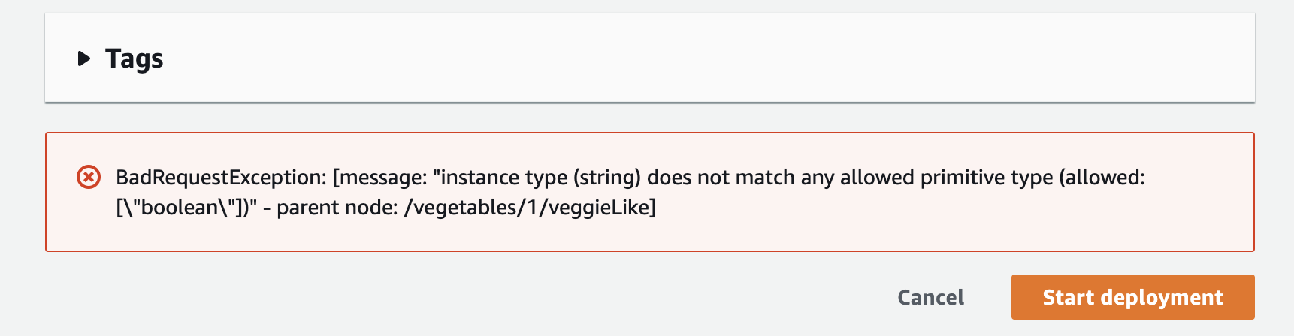Click the red error circle-x icon
1294x336 pixels.
(x=89, y=178)
